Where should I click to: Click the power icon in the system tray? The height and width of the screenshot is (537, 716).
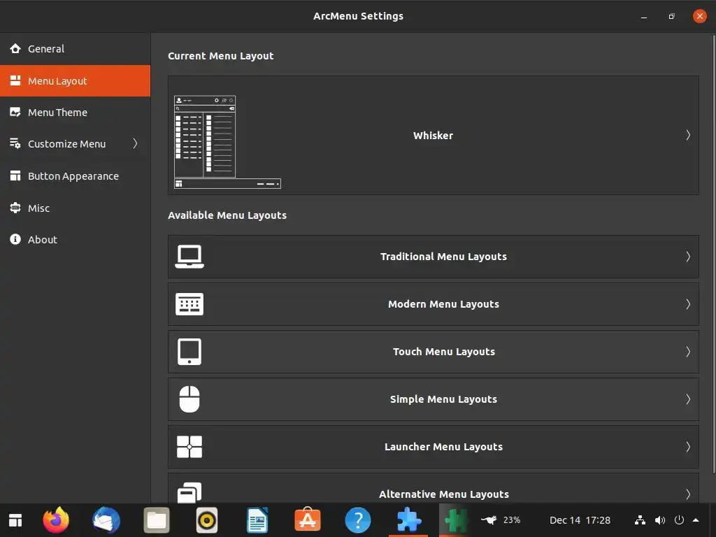point(679,520)
